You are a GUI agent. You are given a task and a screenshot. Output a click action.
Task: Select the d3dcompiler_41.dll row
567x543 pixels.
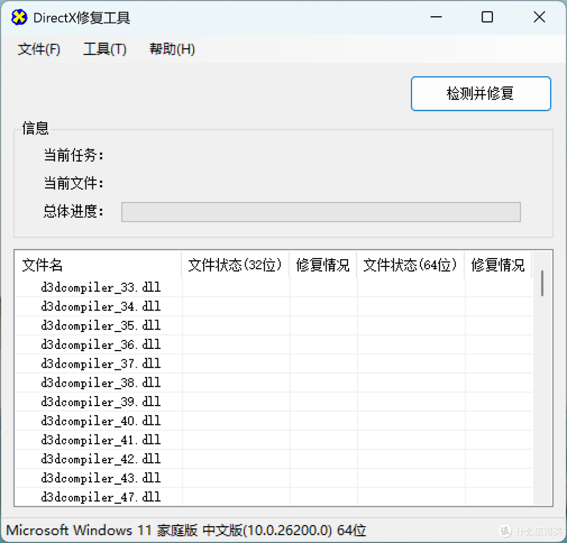click(x=274, y=440)
